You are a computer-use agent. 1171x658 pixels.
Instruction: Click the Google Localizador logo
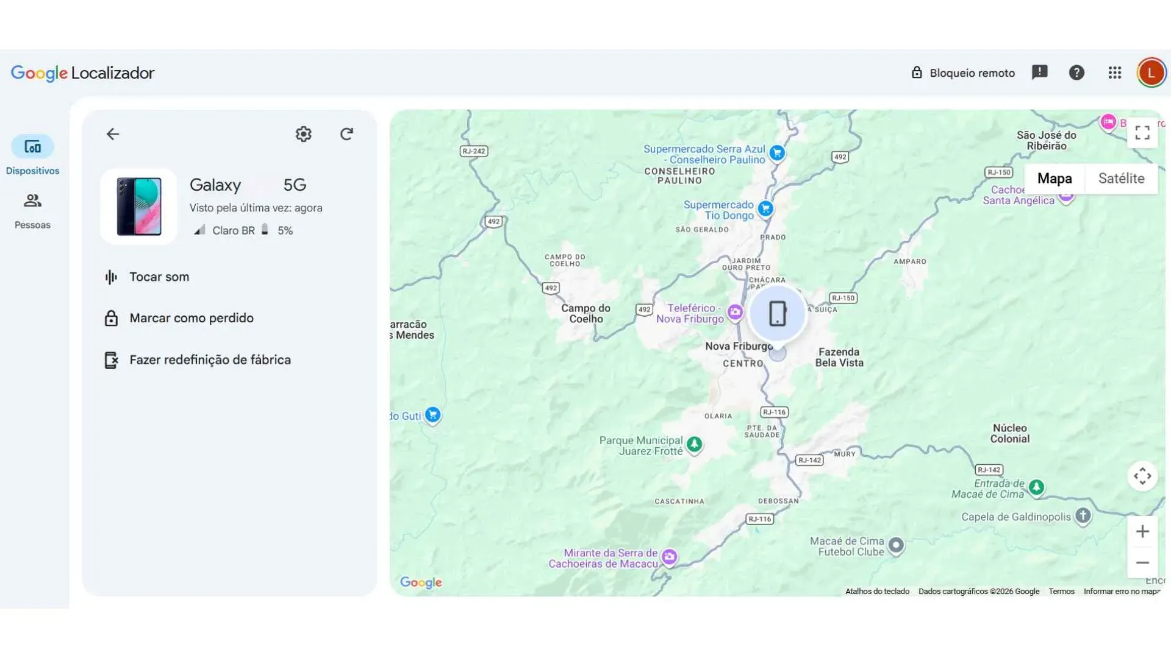(x=82, y=73)
